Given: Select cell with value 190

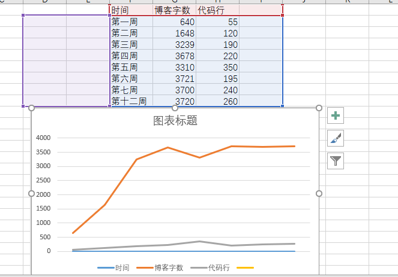Looking at the screenshot, I should click(x=217, y=44).
